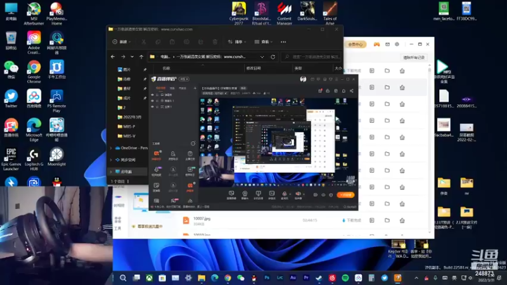
Task: Click share icon in streaming app top right
Action: point(352,91)
